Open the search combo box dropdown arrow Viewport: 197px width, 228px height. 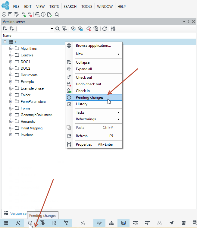[x=52, y=29]
